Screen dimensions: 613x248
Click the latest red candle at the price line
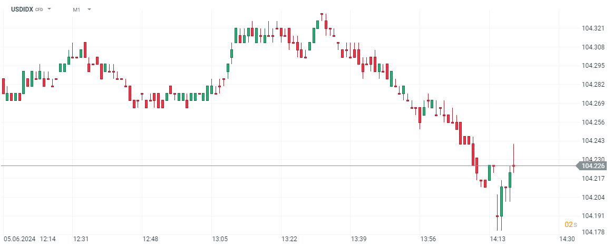[x=514, y=166]
